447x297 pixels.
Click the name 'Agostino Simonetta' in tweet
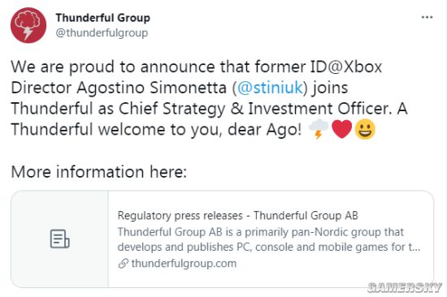(x=151, y=88)
